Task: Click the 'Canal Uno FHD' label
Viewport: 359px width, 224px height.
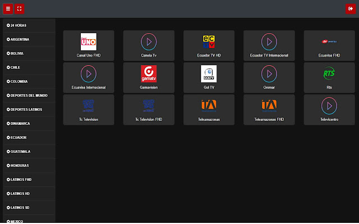Action: tap(89, 55)
